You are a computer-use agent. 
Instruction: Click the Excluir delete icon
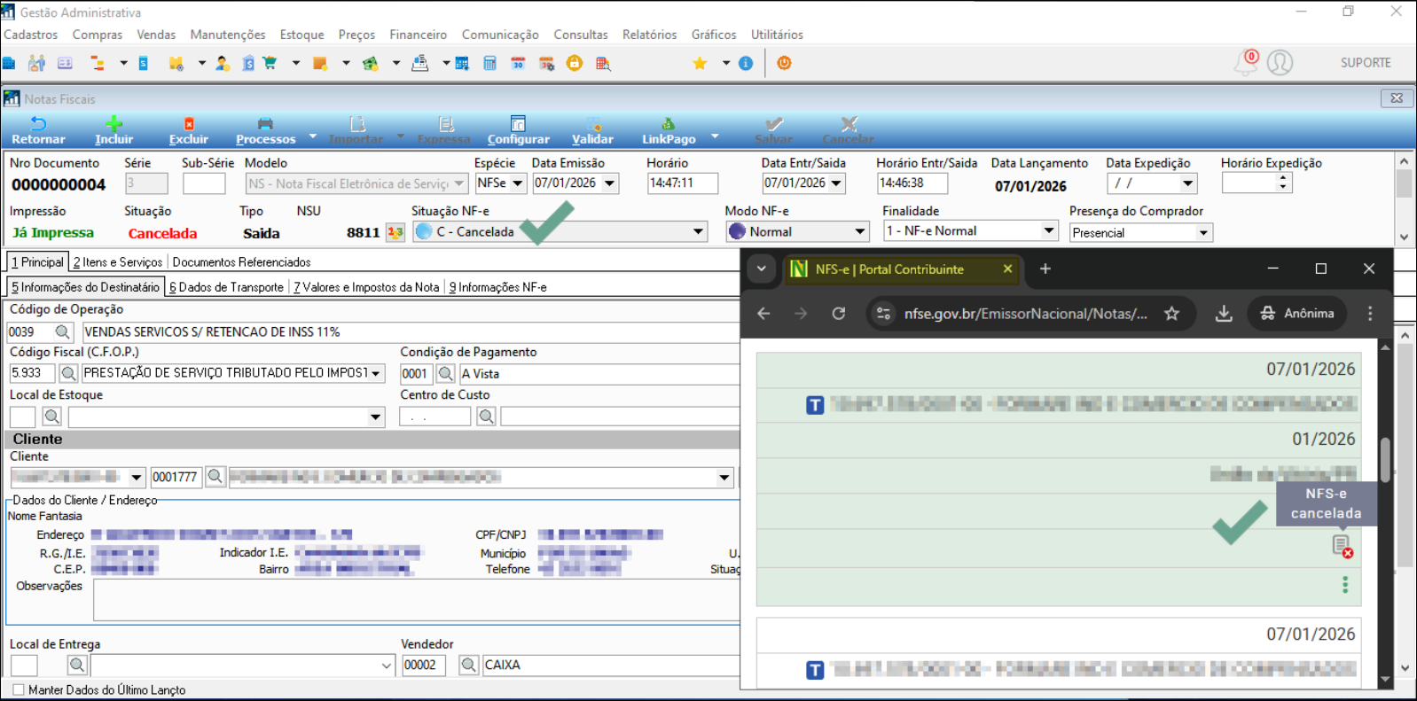click(188, 129)
